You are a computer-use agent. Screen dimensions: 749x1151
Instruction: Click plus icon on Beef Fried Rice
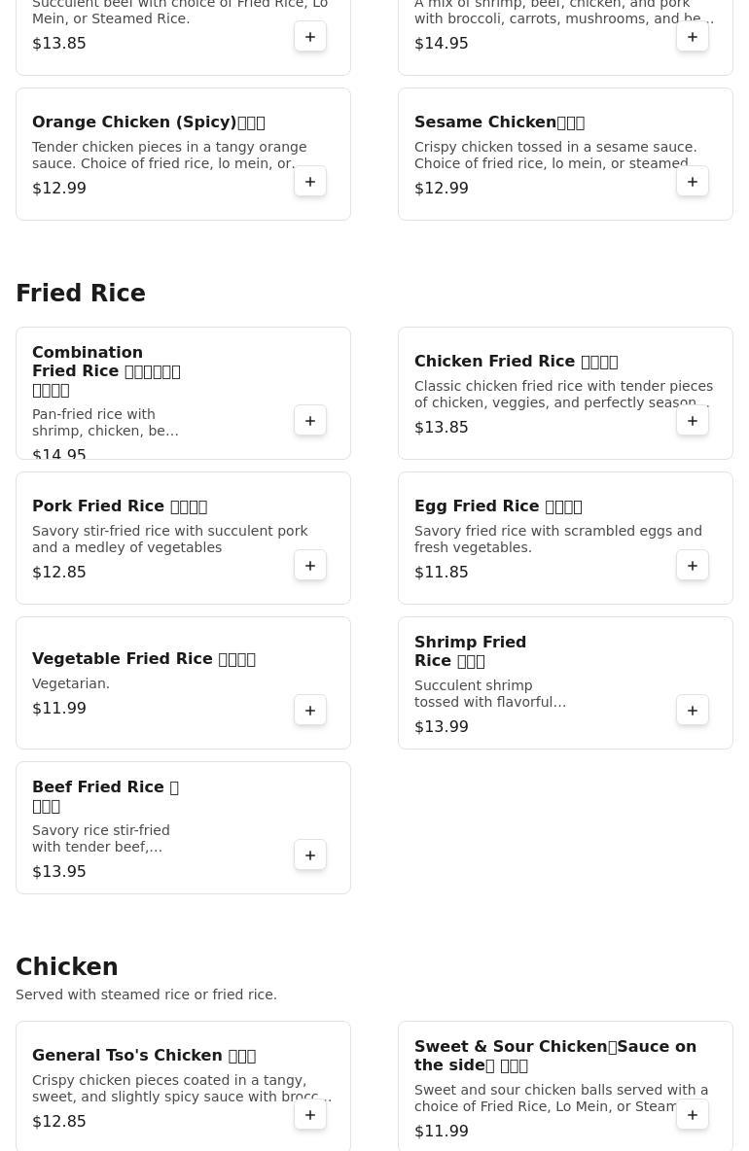[310, 855]
